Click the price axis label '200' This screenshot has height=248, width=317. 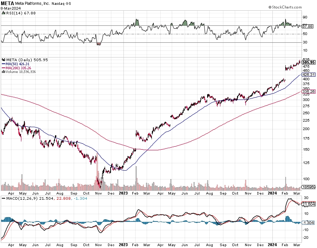(306, 129)
